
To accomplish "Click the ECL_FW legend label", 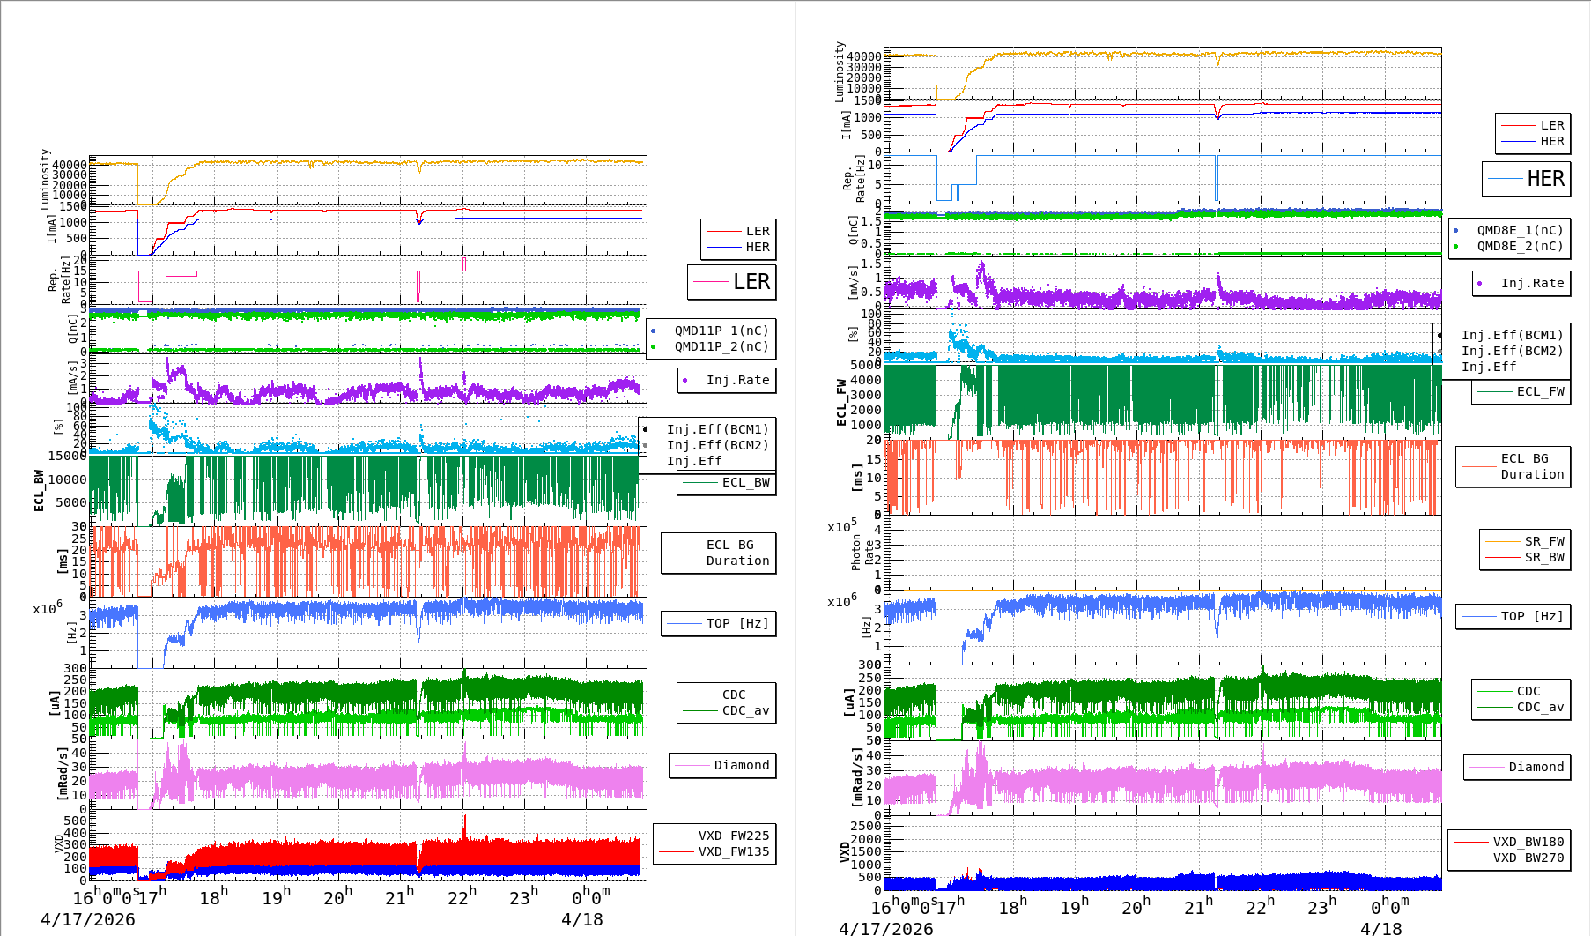I will click(1540, 392).
